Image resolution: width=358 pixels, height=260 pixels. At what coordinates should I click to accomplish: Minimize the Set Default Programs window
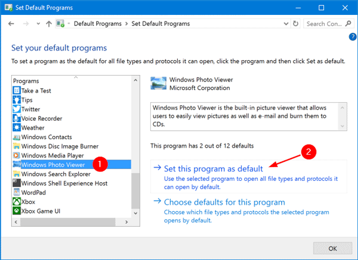(298, 8)
